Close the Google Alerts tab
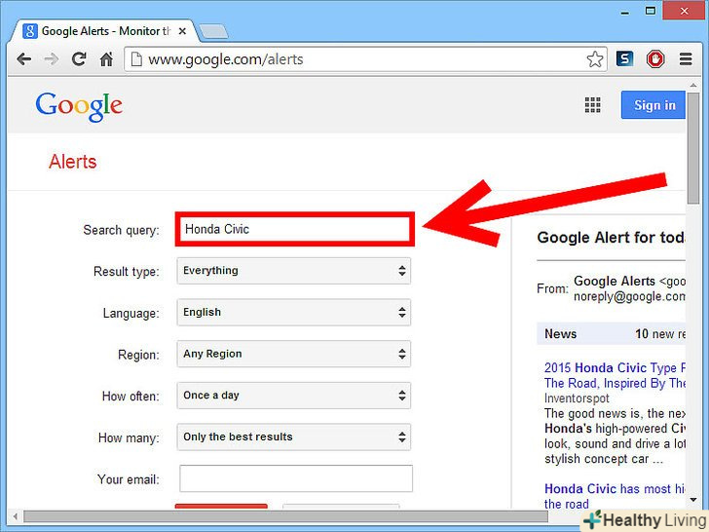The width and height of the screenshot is (709, 532). point(182,31)
